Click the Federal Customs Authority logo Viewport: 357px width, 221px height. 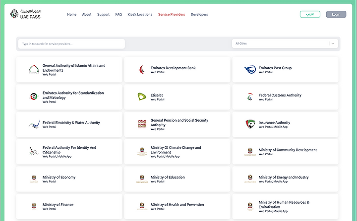[250, 97]
